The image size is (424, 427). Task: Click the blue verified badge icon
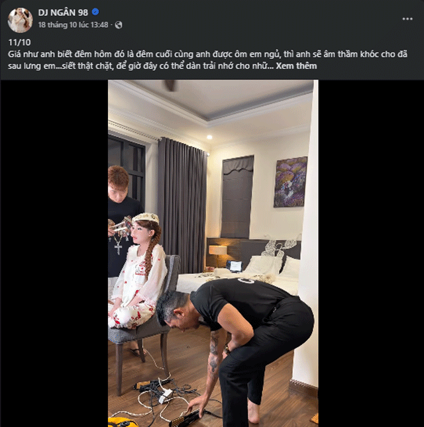click(95, 12)
